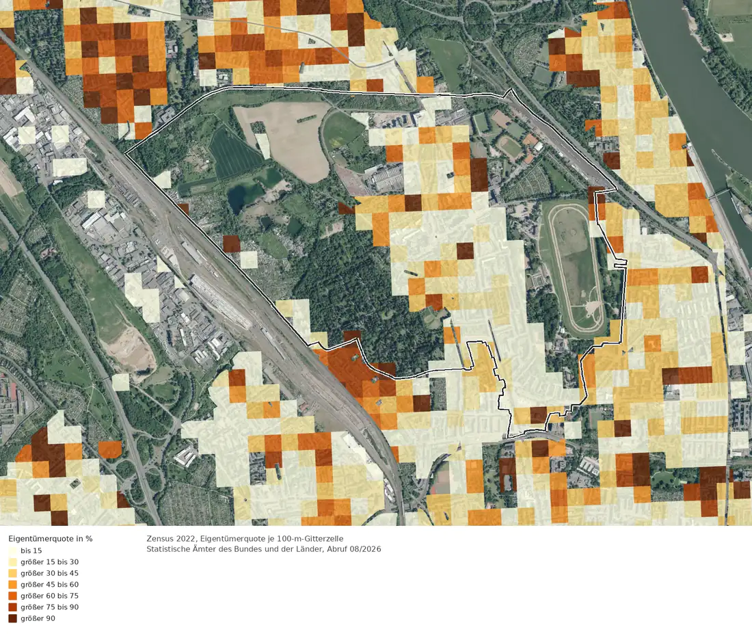This screenshot has width=752, height=634.
Task: Click the legend title 'Eigentümerquote in %'
Action: coord(51,538)
